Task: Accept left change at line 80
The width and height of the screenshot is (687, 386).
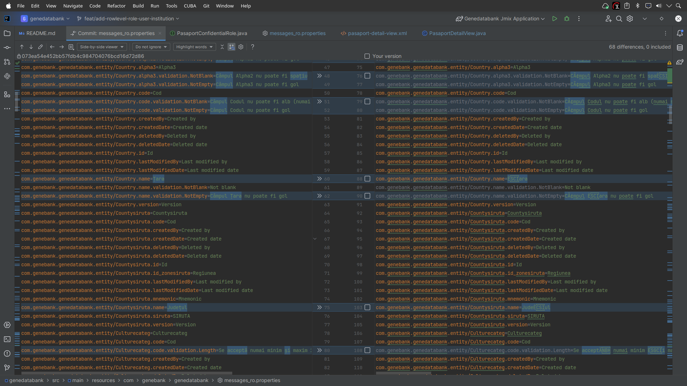Action: click(x=319, y=350)
